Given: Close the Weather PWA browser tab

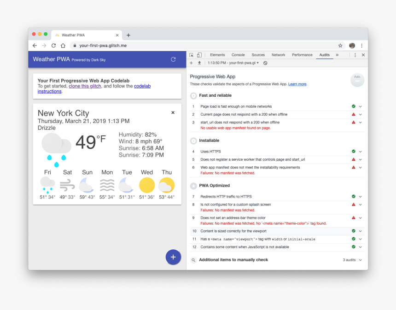Looking at the screenshot, I should [x=117, y=35].
